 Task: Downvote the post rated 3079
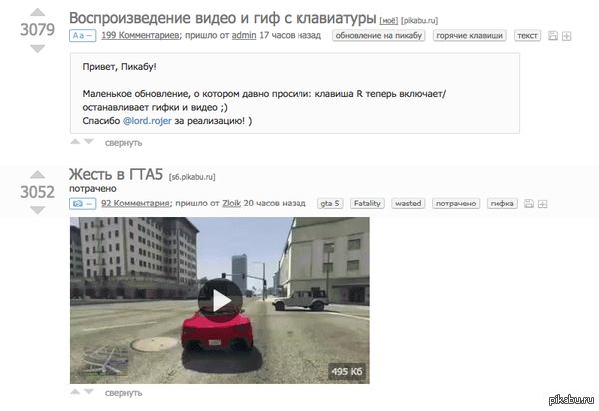[38, 49]
